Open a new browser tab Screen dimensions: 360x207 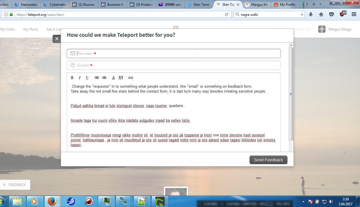click(x=314, y=4)
